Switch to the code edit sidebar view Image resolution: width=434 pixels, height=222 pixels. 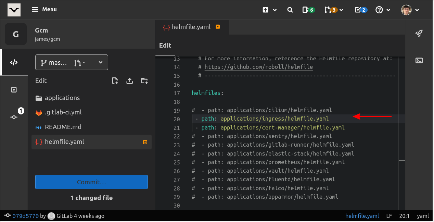14,62
